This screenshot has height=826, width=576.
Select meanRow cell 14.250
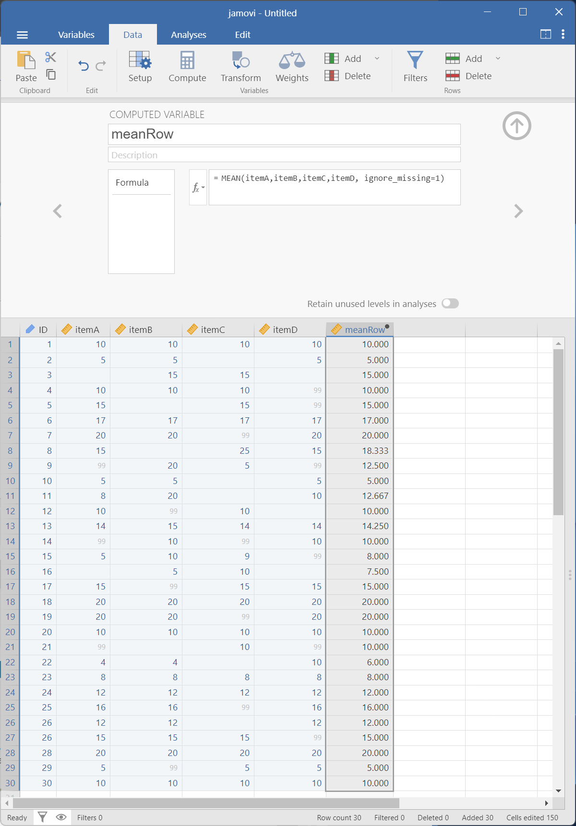[360, 526]
